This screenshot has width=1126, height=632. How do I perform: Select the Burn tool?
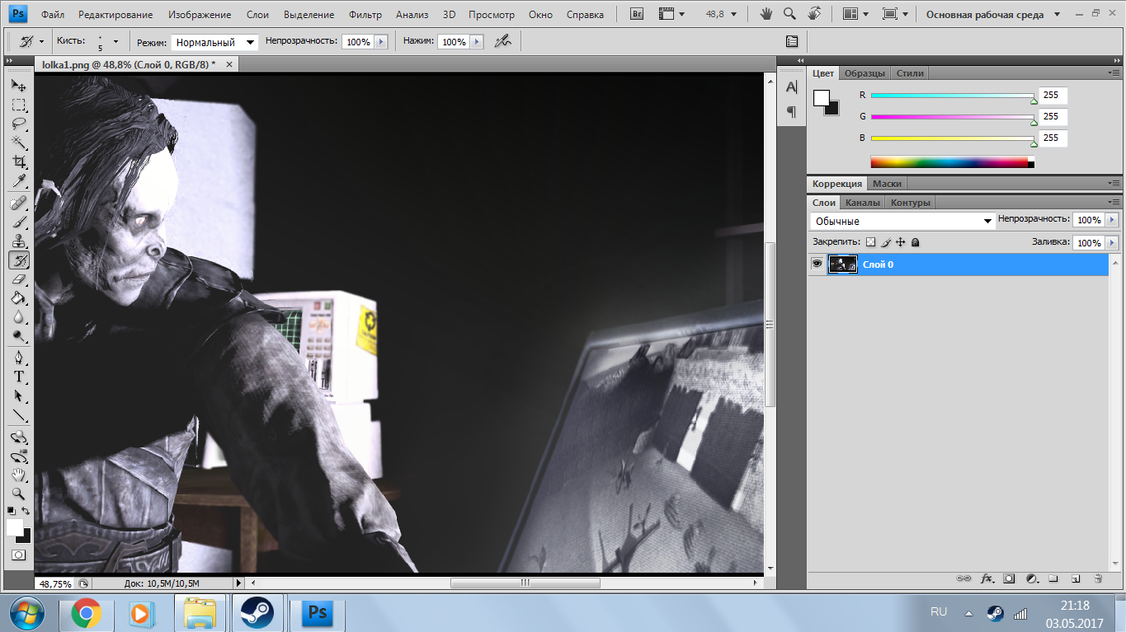click(x=18, y=336)
